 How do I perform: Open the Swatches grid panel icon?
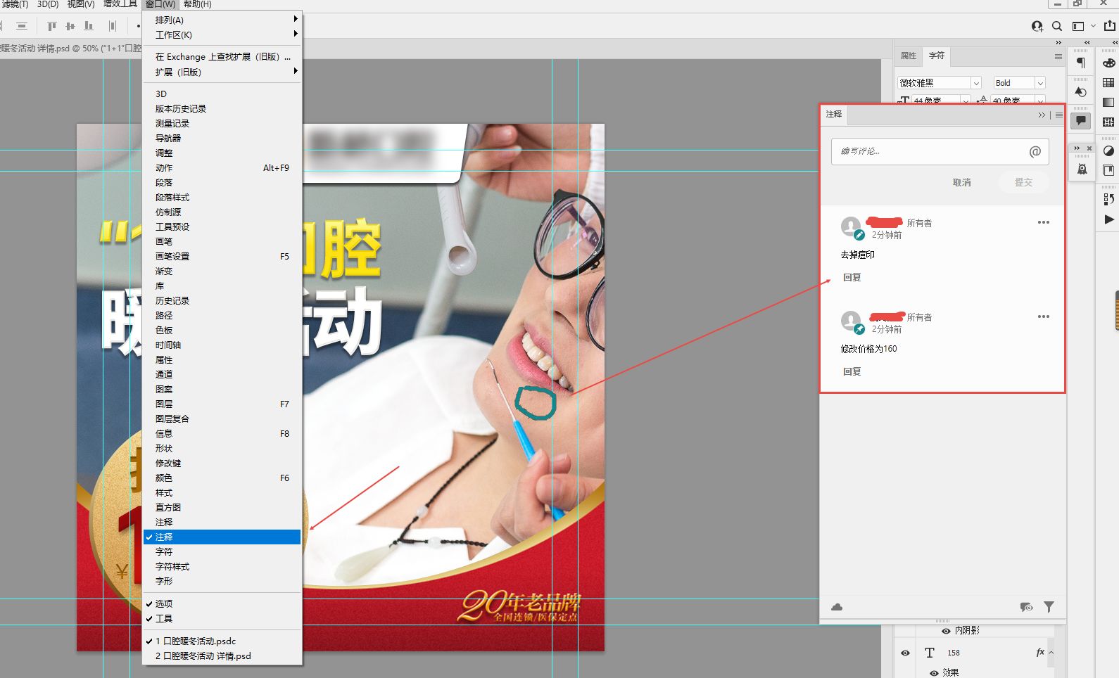pos(1108,83)
